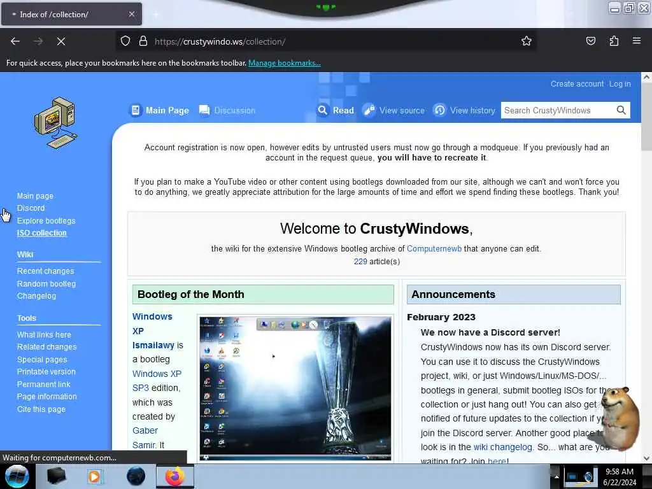652x489 pixels.
Task: Click the Create account link
Action: coord(577,84)
